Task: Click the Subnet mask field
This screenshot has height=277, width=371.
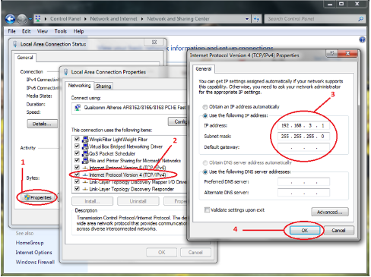Action: coord(303,136)
